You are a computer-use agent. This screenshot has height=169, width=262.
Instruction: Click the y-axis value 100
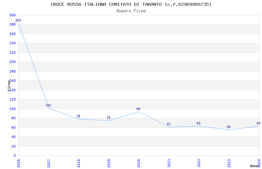(13, 109)
